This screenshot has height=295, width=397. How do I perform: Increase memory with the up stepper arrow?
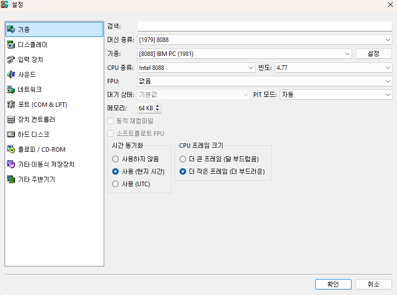coord(158,106)
